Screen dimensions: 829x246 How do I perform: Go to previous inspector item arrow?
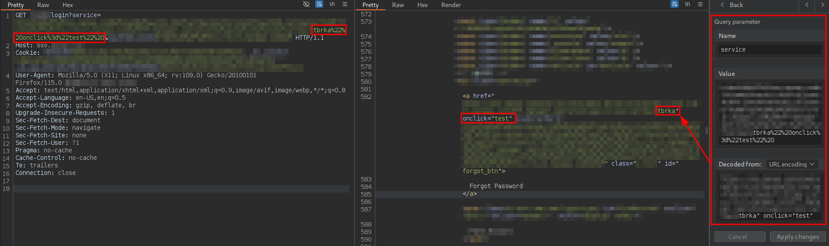(807, 5)
